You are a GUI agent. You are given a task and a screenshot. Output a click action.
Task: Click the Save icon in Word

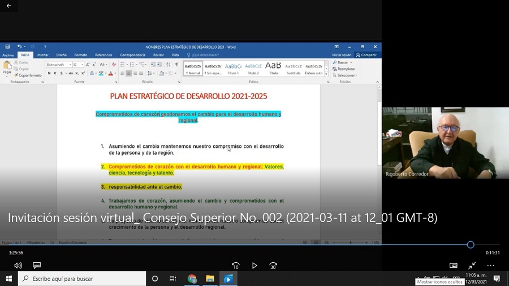coord(7,47)
